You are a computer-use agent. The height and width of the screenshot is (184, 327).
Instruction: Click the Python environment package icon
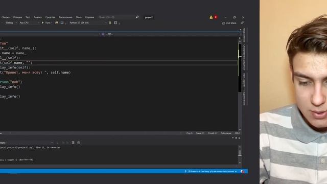click(x=110, y=22)
